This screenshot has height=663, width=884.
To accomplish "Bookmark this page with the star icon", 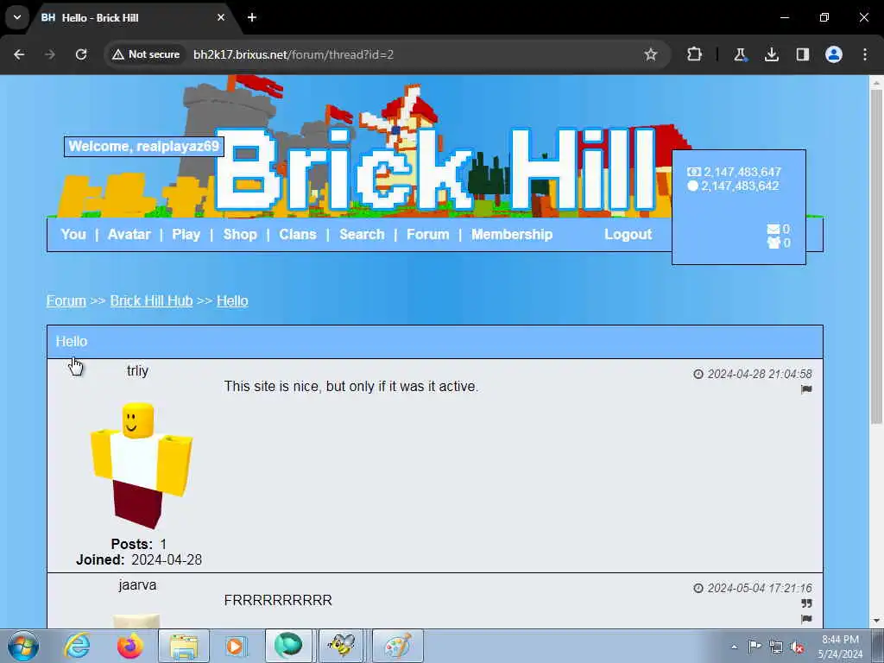I will (x=651, y=54).
